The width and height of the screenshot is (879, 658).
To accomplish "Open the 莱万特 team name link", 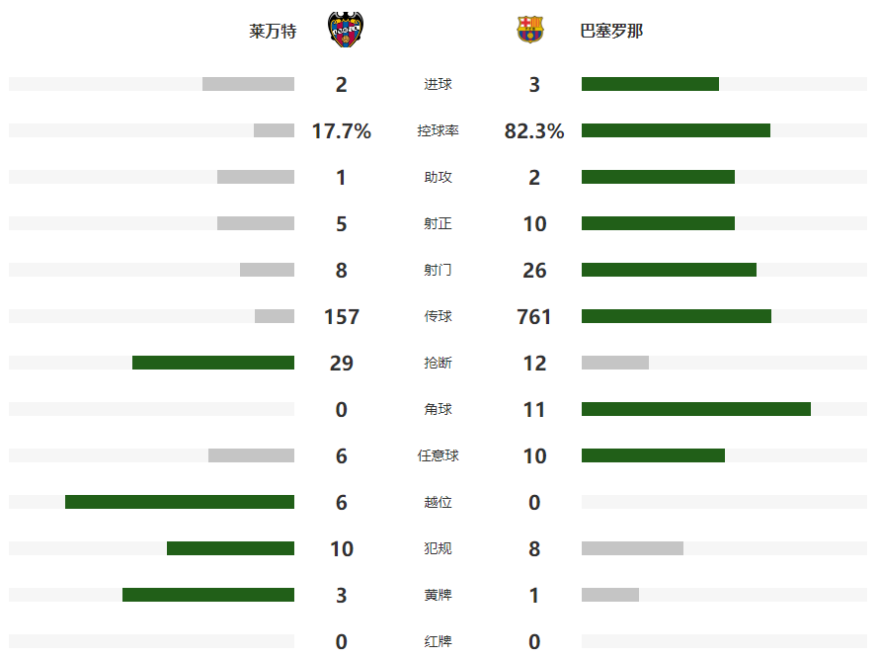I will [x=273, y=32].
